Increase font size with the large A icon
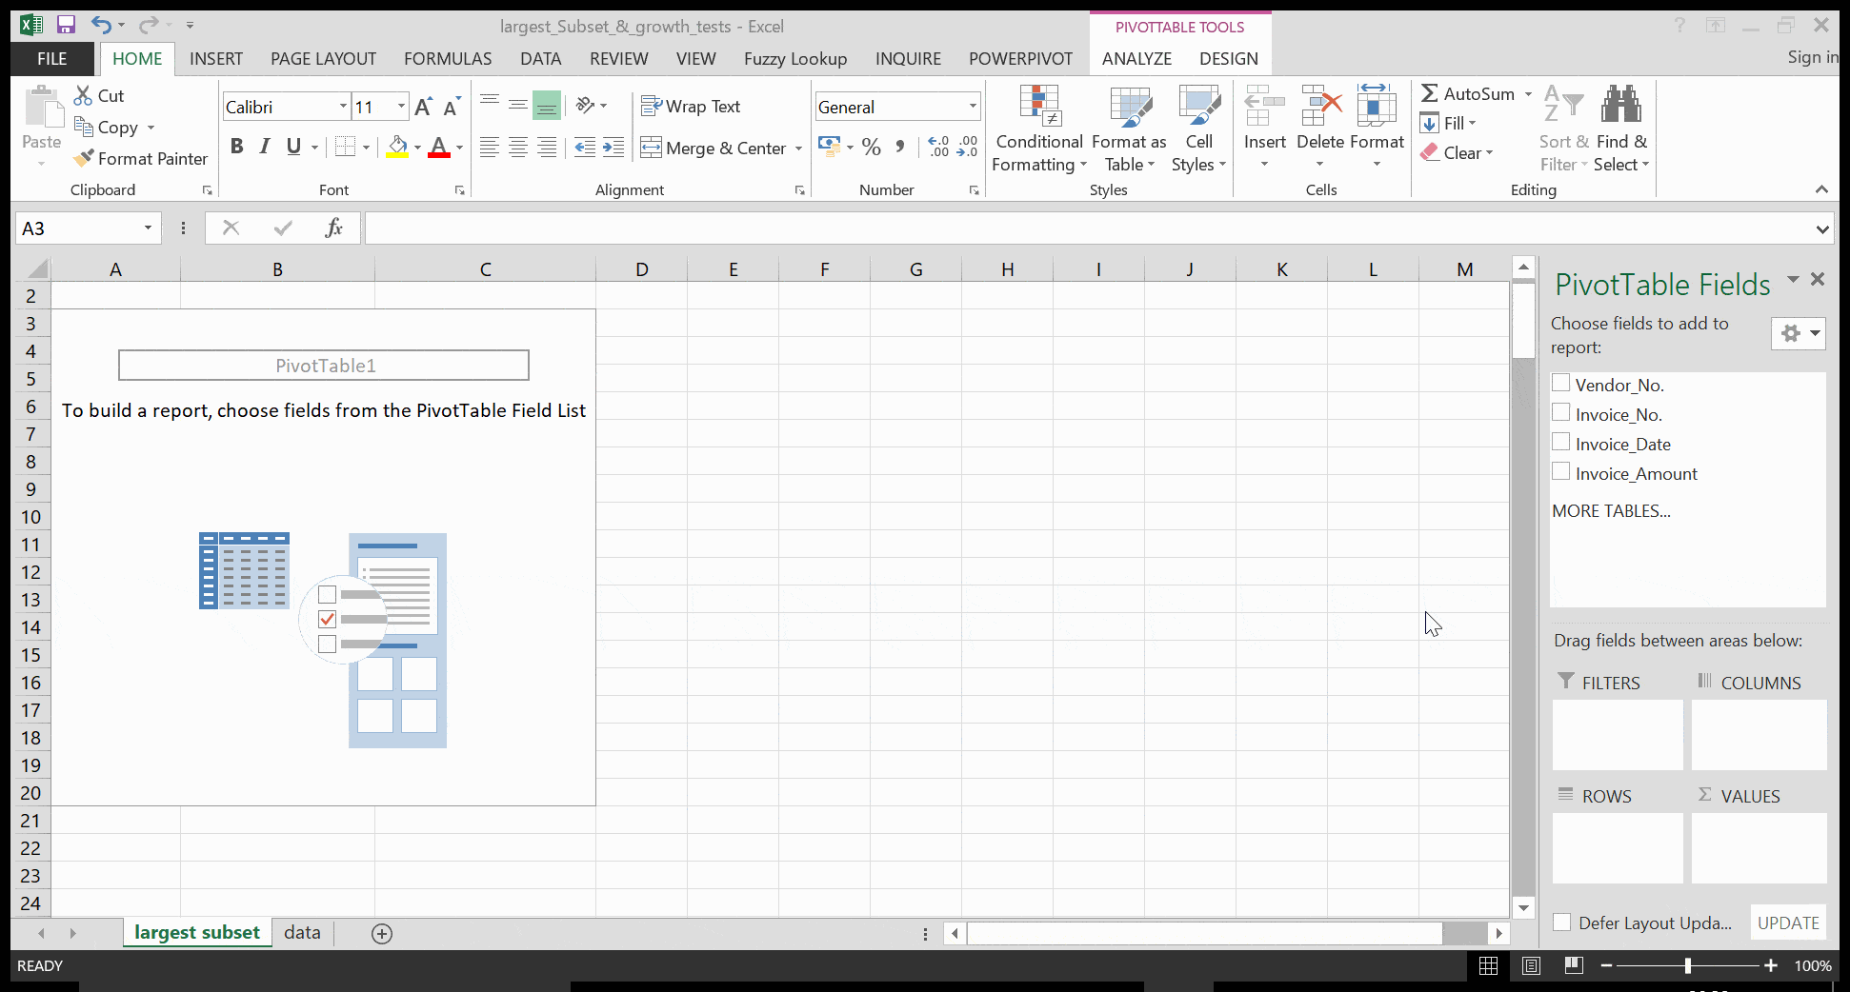The image size is (1850, 992). click(x=424, y=107)
